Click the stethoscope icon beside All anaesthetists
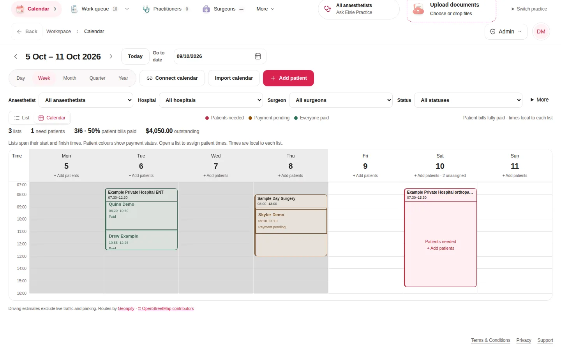The height and width of the screenshot is (350, 561). pos(328,9)
